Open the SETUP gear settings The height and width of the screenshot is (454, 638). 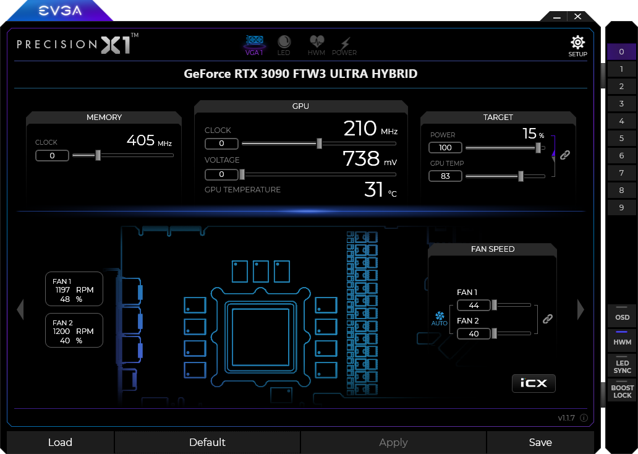point(577,46)
